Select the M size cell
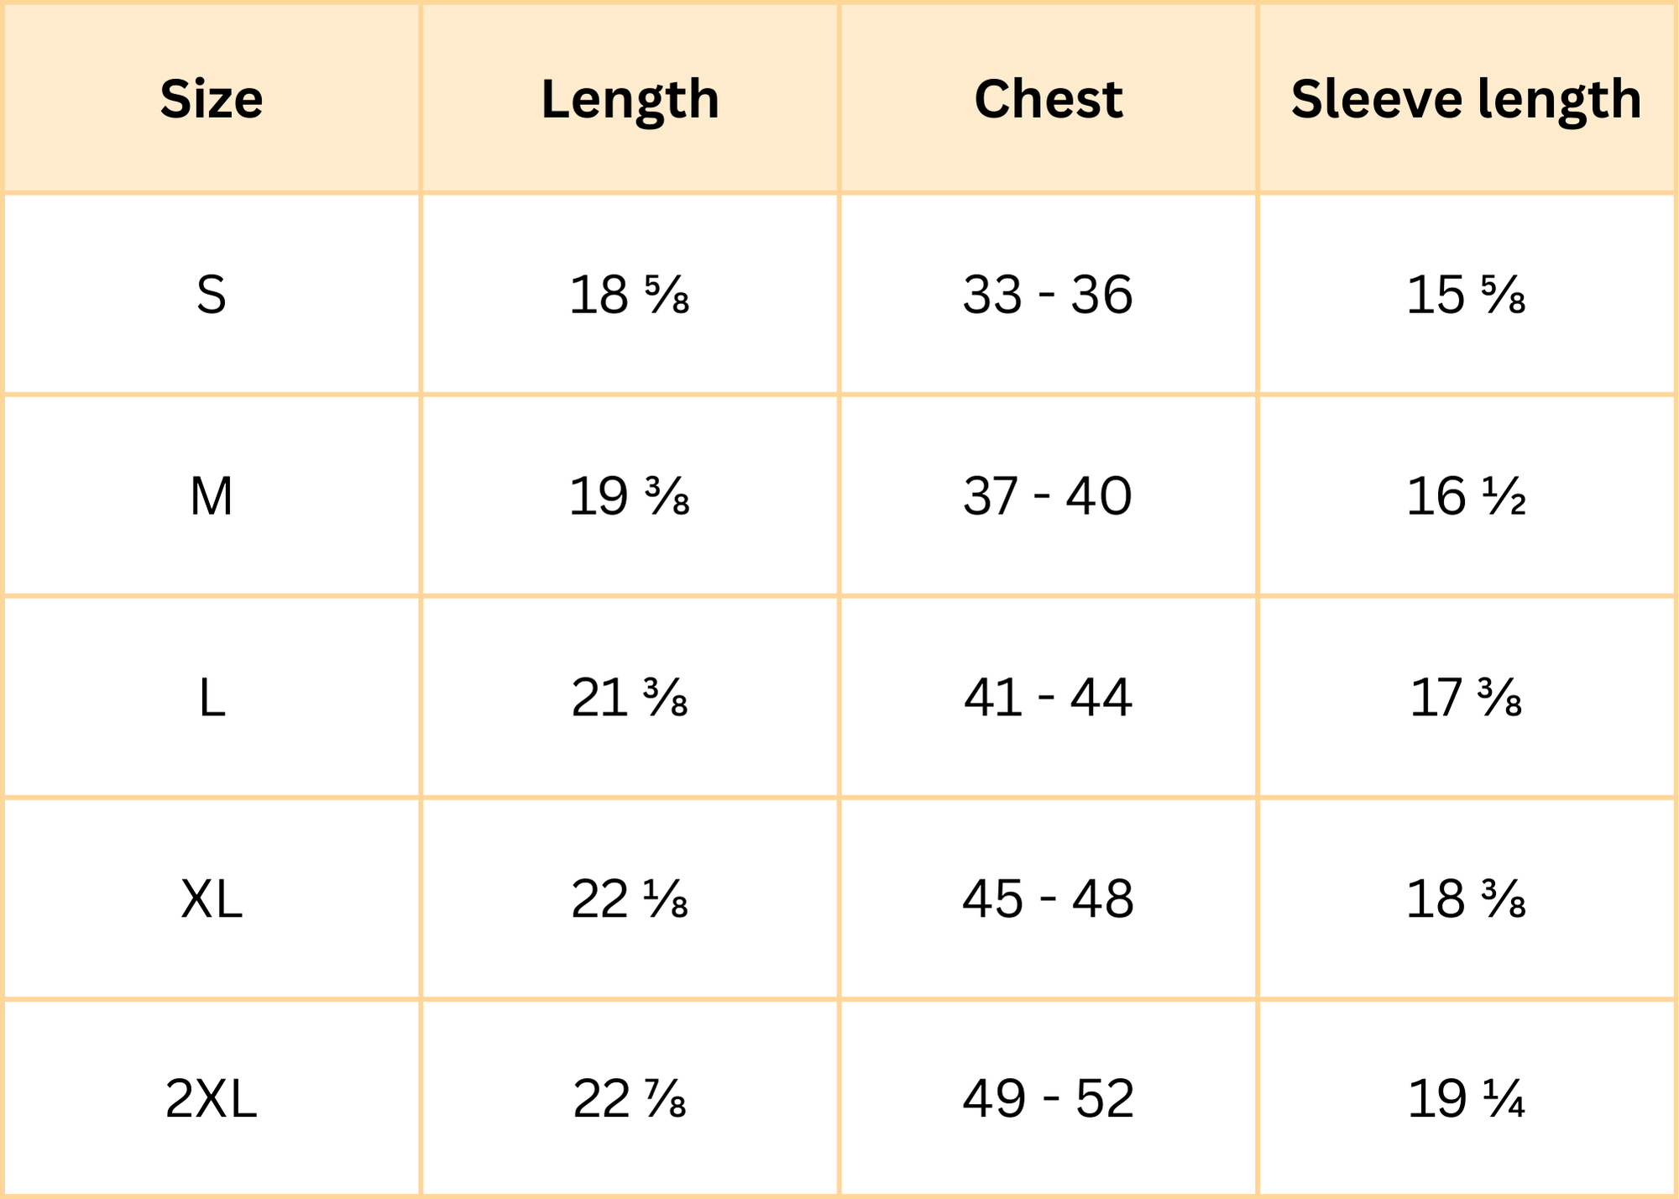This screenshot has height=1199, width=1679. [212, 496]
